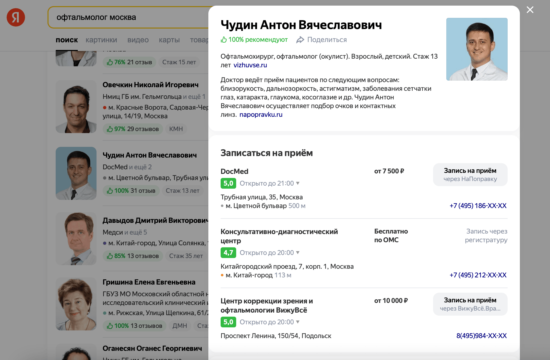Click the КМН badge
The width and height of the screenshot is (550, 360).
176,129
